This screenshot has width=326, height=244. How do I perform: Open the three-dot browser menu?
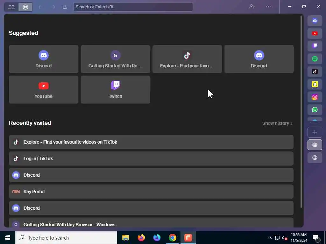[268, 7]
